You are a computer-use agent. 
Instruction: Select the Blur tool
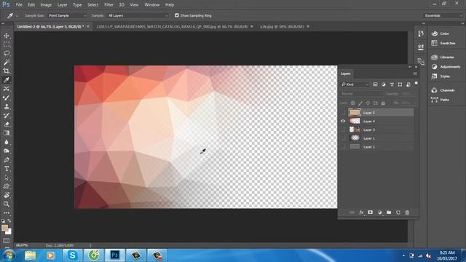7,142
